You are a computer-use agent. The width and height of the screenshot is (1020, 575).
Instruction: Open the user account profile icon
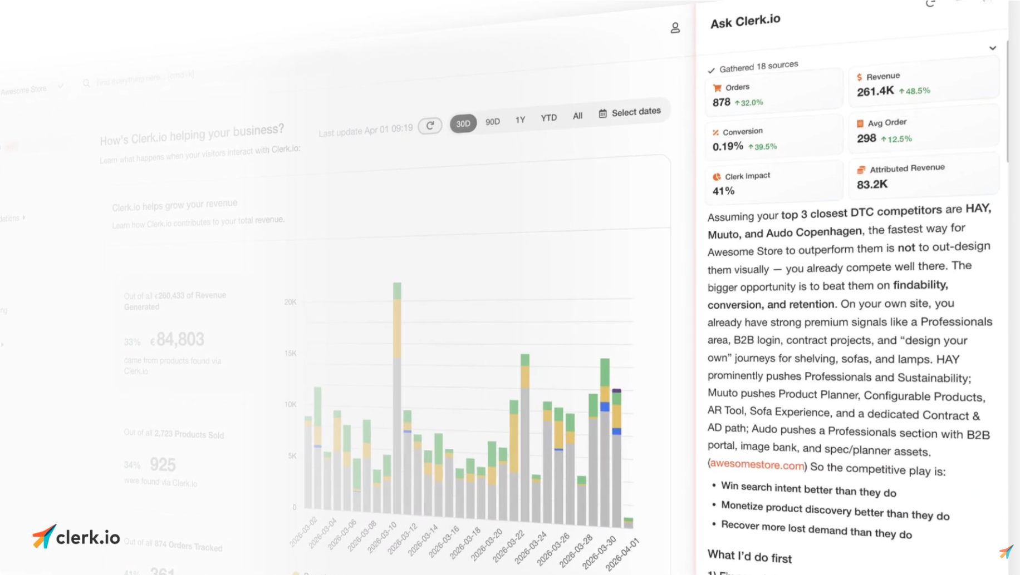tap(675, 28)
